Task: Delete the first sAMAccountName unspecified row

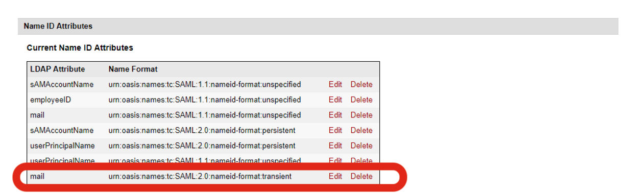Action: coord(361,84)
